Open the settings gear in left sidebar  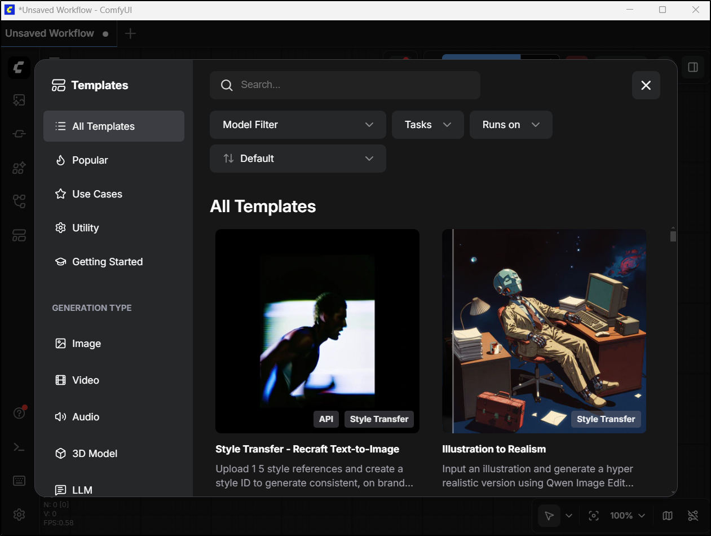(x=19, y=515)
